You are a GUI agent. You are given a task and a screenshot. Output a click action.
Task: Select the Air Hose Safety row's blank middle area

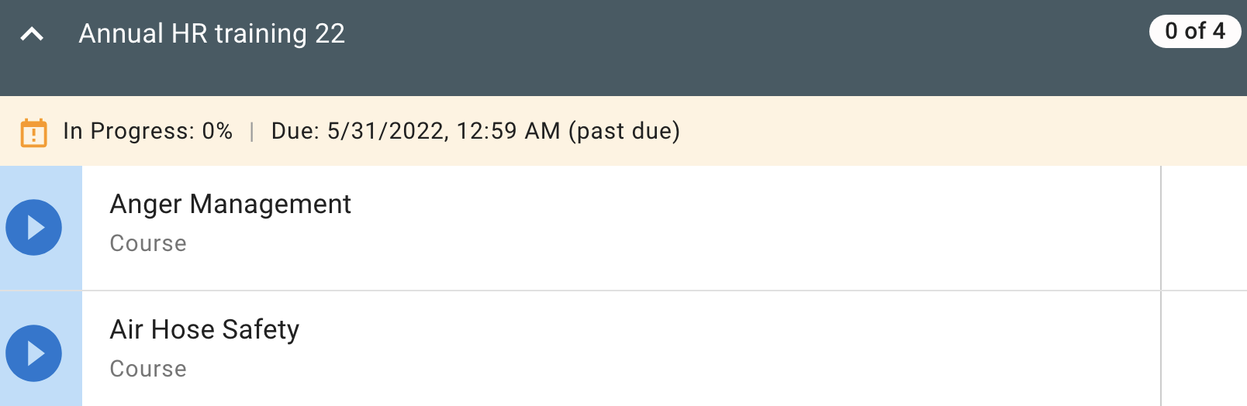pos(698,353)
